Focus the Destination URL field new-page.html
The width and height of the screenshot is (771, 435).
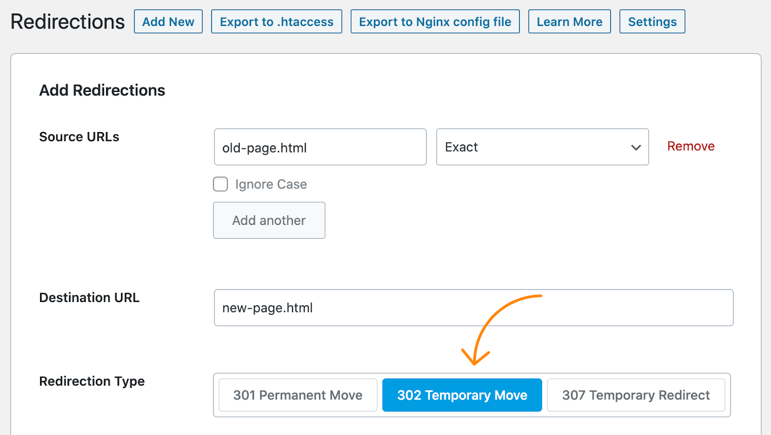473,308
